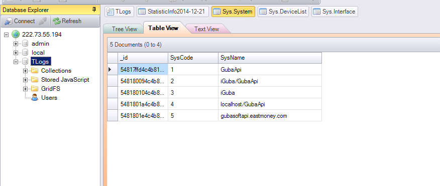Expand the admin database node
The image size is (440, 186).
tap(16, 44)
